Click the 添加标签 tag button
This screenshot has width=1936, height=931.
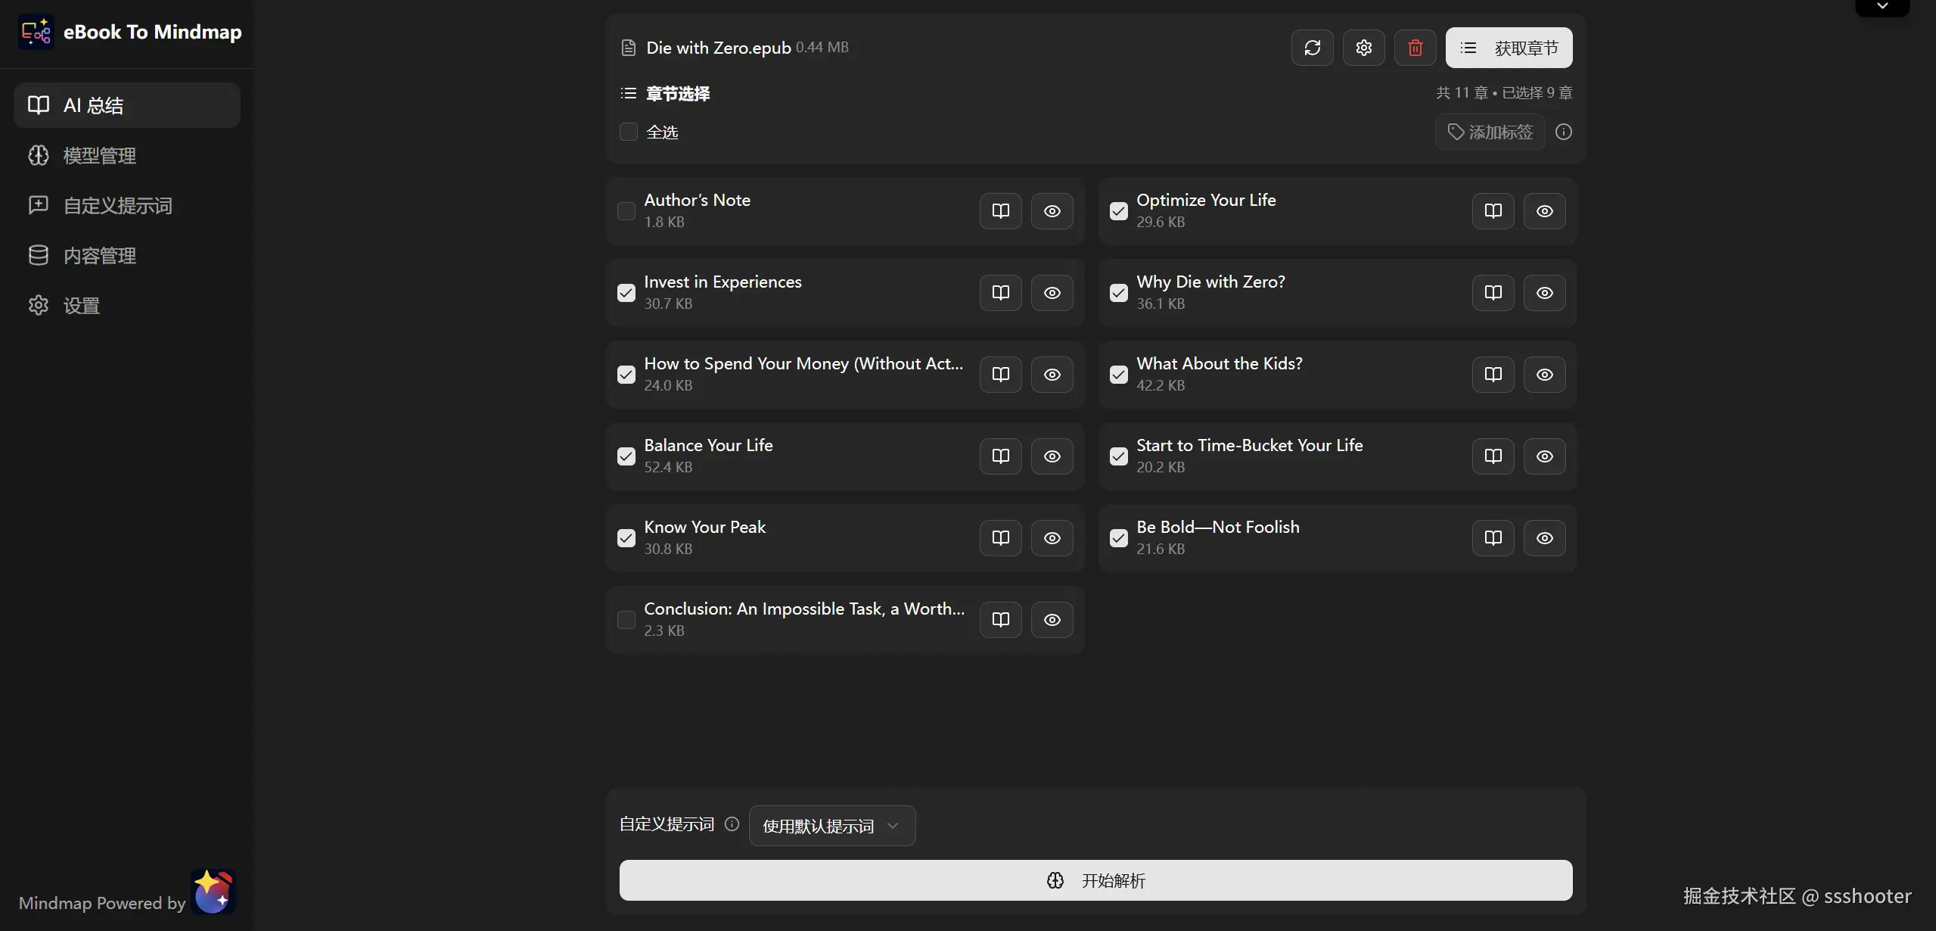coord(1490,132)
